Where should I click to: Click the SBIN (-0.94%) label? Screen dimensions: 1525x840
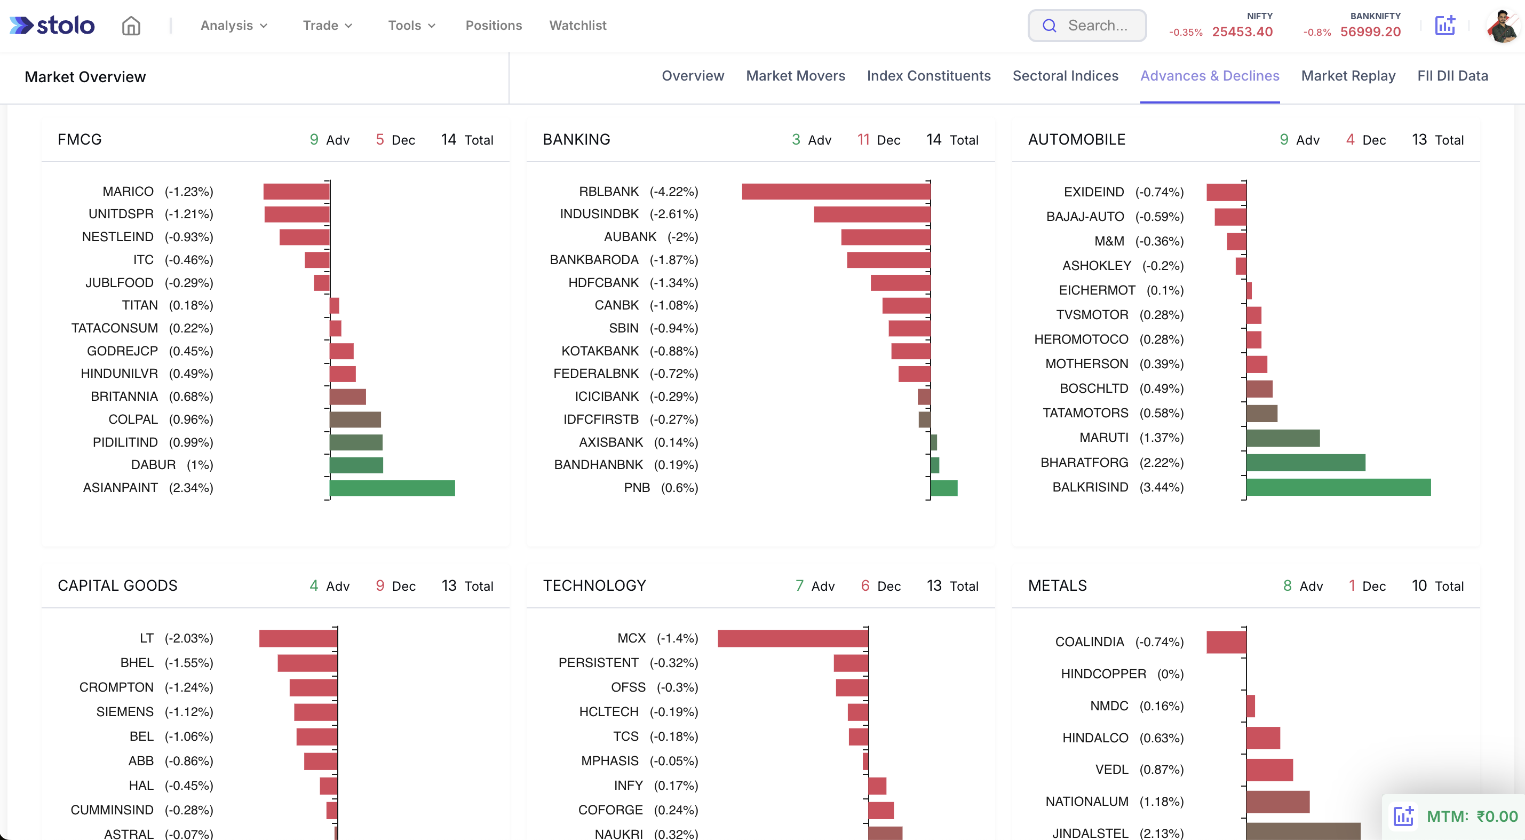click(x=654, y=328)
